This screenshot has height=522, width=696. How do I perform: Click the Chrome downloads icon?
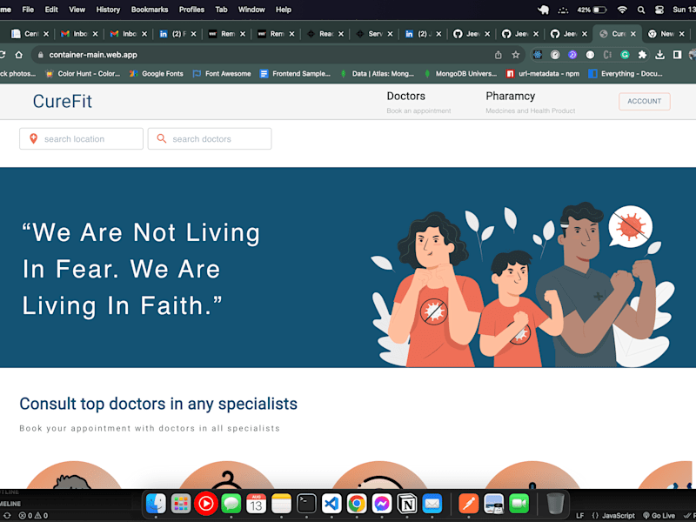click(x=659, y=55)
